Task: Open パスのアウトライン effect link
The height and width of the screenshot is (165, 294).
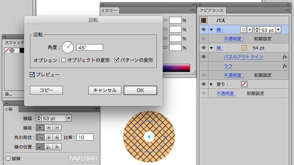Action: pos(244,57)
